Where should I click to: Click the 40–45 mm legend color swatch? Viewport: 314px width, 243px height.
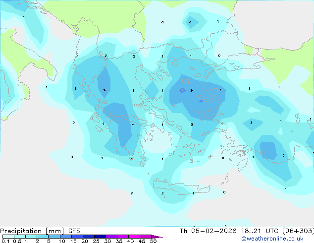134,237
